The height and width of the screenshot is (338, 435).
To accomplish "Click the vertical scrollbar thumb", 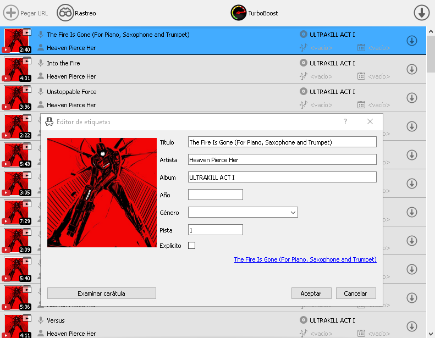I will (x=431, y=54).
